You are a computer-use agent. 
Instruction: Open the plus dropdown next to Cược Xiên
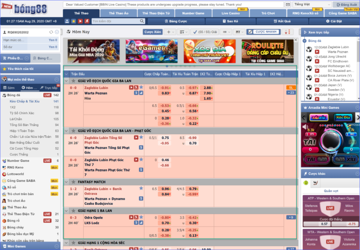click(170, 32)
